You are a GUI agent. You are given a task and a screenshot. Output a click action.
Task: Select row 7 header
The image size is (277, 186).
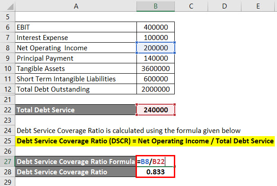click(x=8, y=38)
